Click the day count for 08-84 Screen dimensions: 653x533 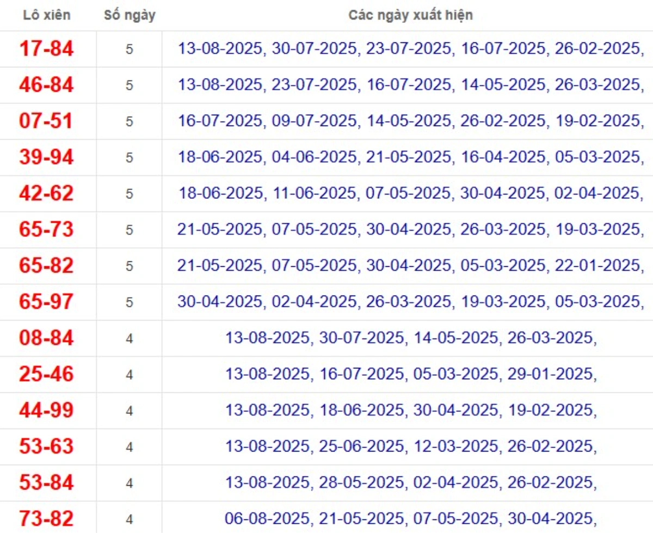pos(130,338)
